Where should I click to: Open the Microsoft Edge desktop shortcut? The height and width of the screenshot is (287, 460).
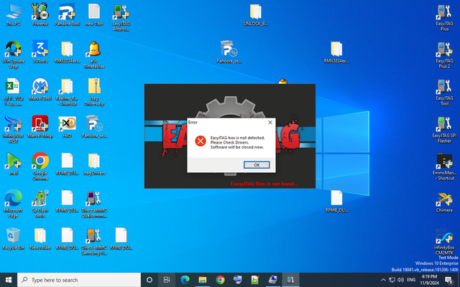tap(13, 204)
